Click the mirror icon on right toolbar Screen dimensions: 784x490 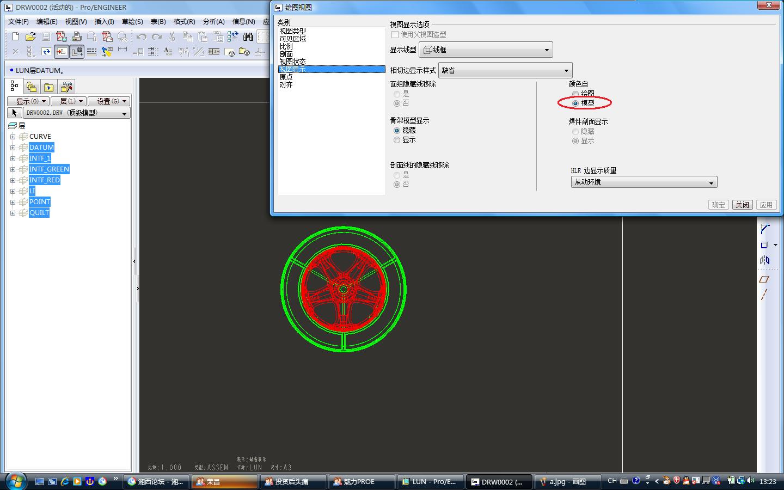[764, 260]
